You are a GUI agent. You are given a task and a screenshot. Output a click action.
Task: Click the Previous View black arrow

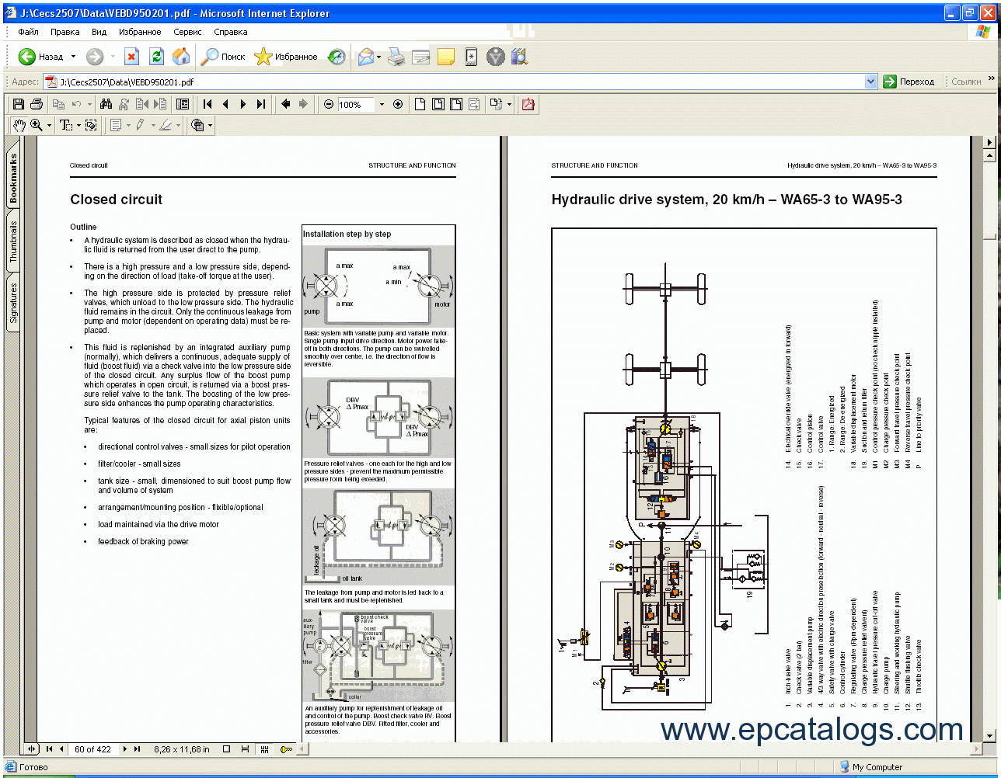pyautogui.click(x=286, y=104)
